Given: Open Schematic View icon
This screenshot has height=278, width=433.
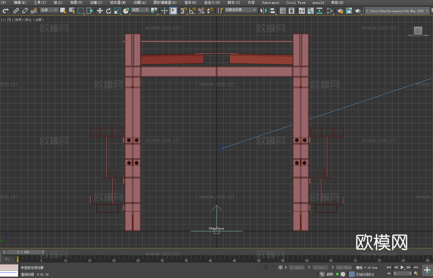Looking at the screenshot, I should coord(319,11).
